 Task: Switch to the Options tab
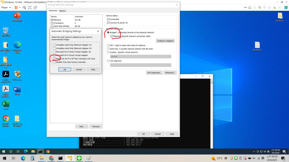(62, 11)
